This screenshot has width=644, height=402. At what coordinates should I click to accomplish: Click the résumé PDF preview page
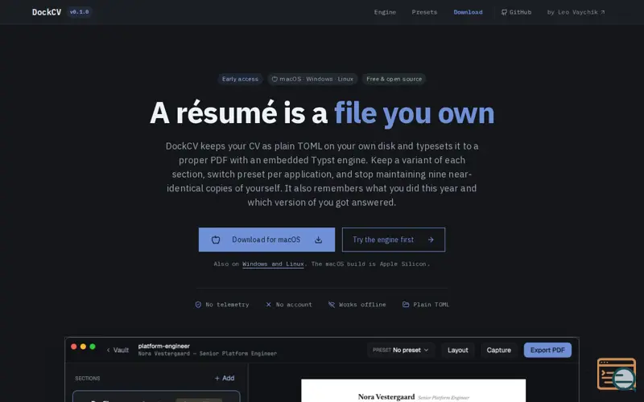coord(413,391)
